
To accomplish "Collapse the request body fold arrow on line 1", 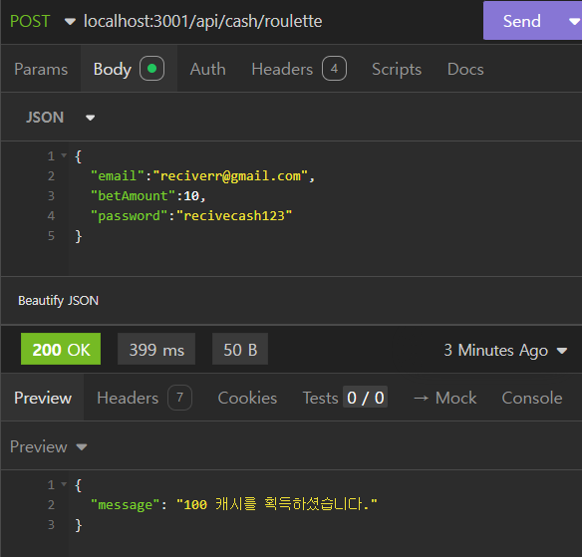I will (x=64, y=155).
